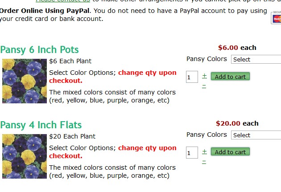This screenshot has width=281, height=192.
Task: Click the 'Pansy 4 Inch Flats' heading
Action: click(41, 125)
